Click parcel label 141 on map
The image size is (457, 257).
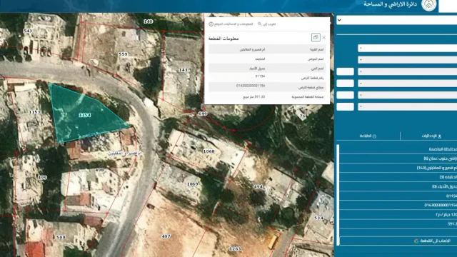tap(183, 70)
